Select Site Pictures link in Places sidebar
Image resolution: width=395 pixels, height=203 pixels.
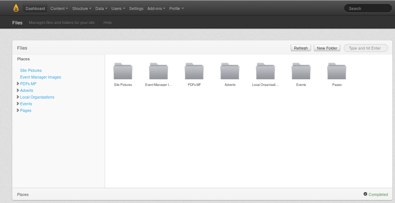[x=31, y=70]
